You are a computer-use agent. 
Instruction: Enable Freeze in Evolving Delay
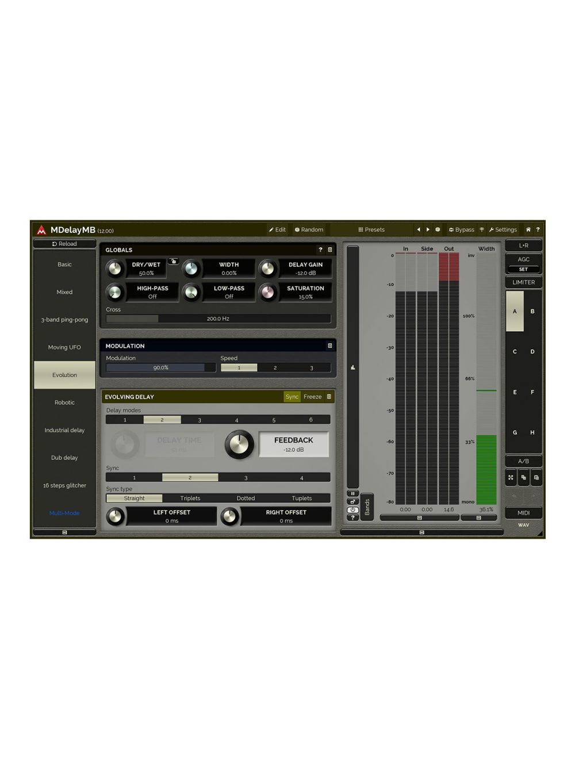pyautogui.click(x=312, y=397)
